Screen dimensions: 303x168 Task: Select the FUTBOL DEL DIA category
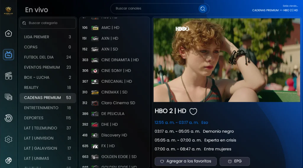point(48,57)
